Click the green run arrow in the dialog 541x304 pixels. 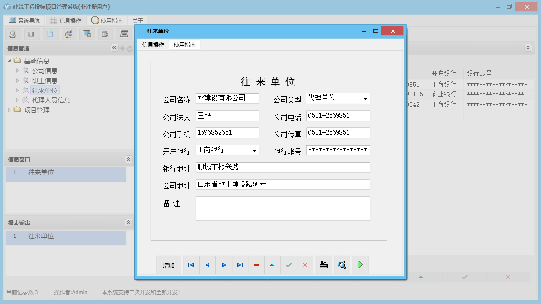click(360, 265)
